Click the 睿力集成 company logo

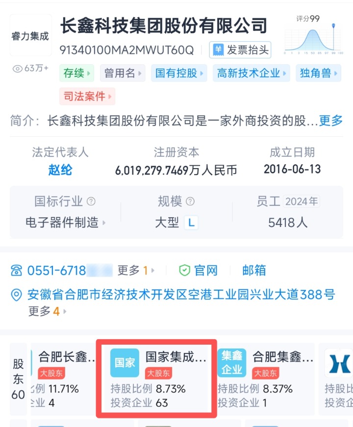(30, 35)
